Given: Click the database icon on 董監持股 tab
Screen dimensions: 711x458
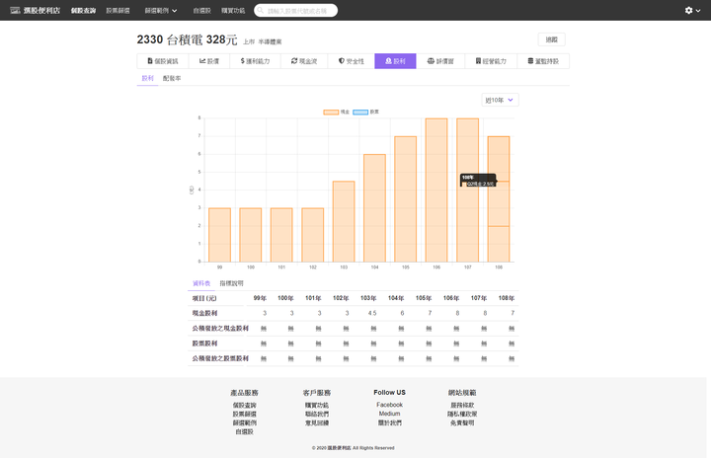Looking at the screenshot, I should click(x=530, y=61).
